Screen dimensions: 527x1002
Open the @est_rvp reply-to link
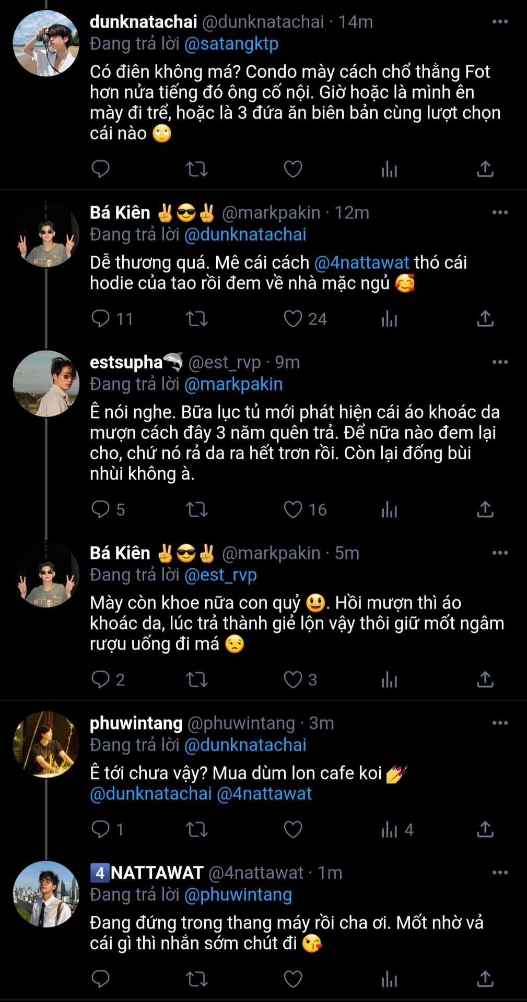(220, 575)
